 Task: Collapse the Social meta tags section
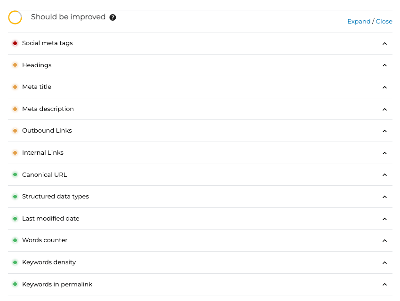tap(384, 43)
